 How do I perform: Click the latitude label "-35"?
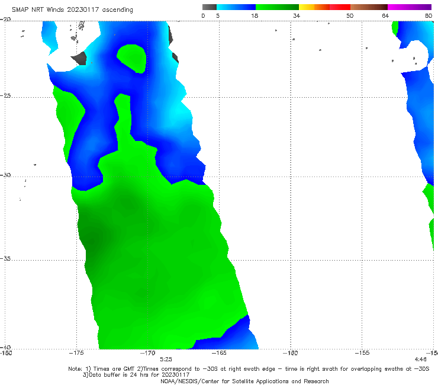[x=5, y=258]
